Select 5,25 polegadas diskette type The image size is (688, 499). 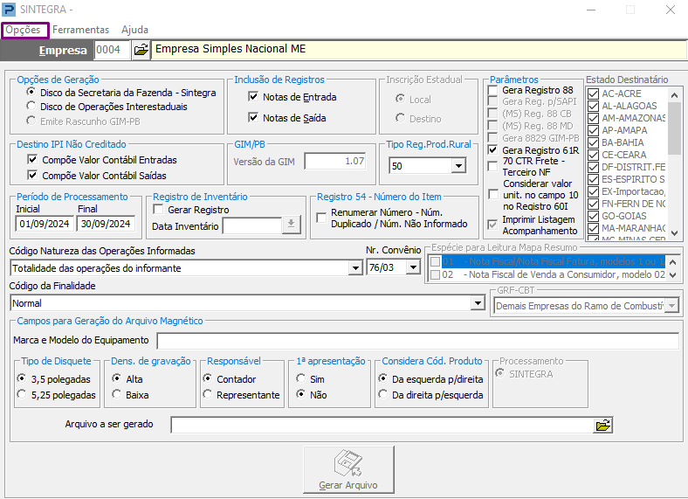(x=22, y=395)
